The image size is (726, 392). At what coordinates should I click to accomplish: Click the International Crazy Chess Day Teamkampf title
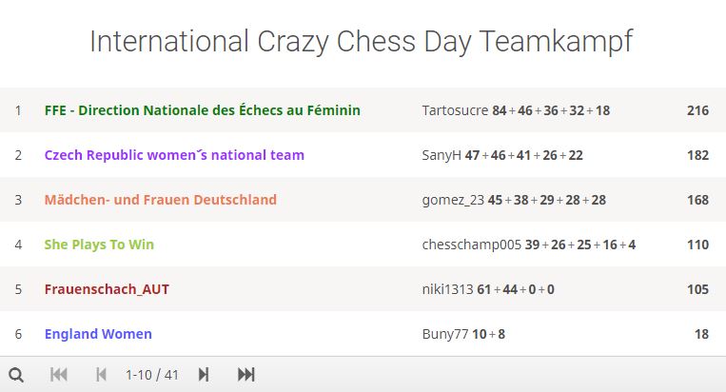[x=362, y=42]
